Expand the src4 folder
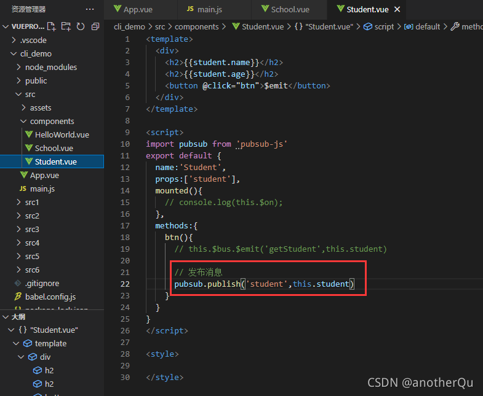The image size is (483, 396). (18, 243)
